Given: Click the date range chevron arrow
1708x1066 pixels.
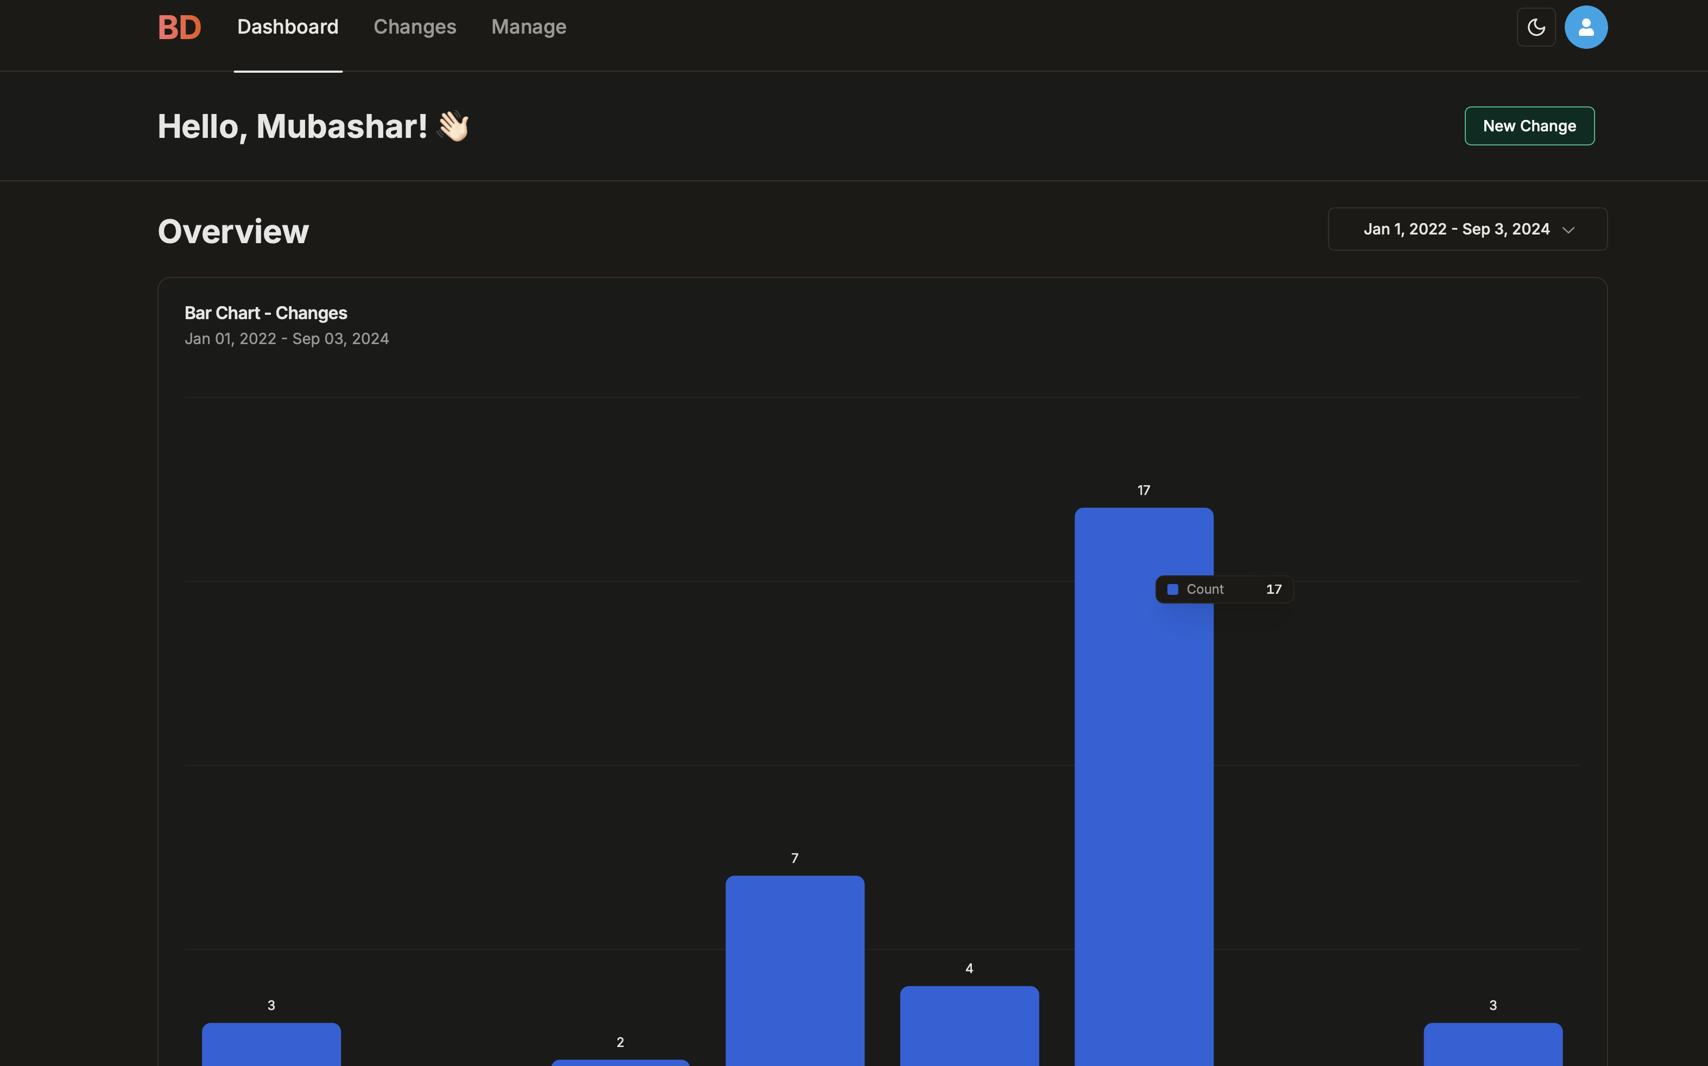Looking at the screenshot, I should [1568, 230].
